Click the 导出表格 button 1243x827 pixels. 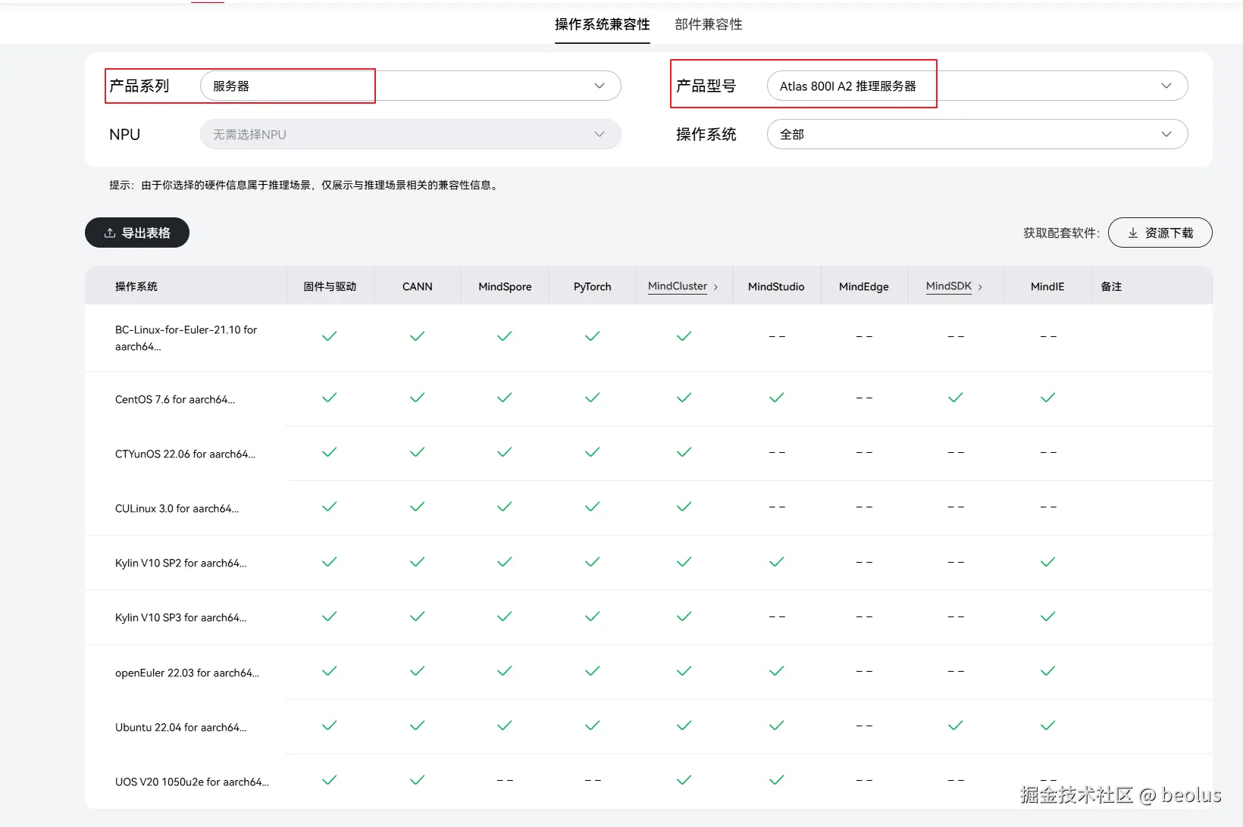point(137,232)
